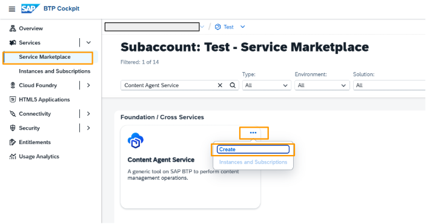Open Entitlements in the sidebar
This screenshot has height=224, width=427.
click(x=35, y=142)
